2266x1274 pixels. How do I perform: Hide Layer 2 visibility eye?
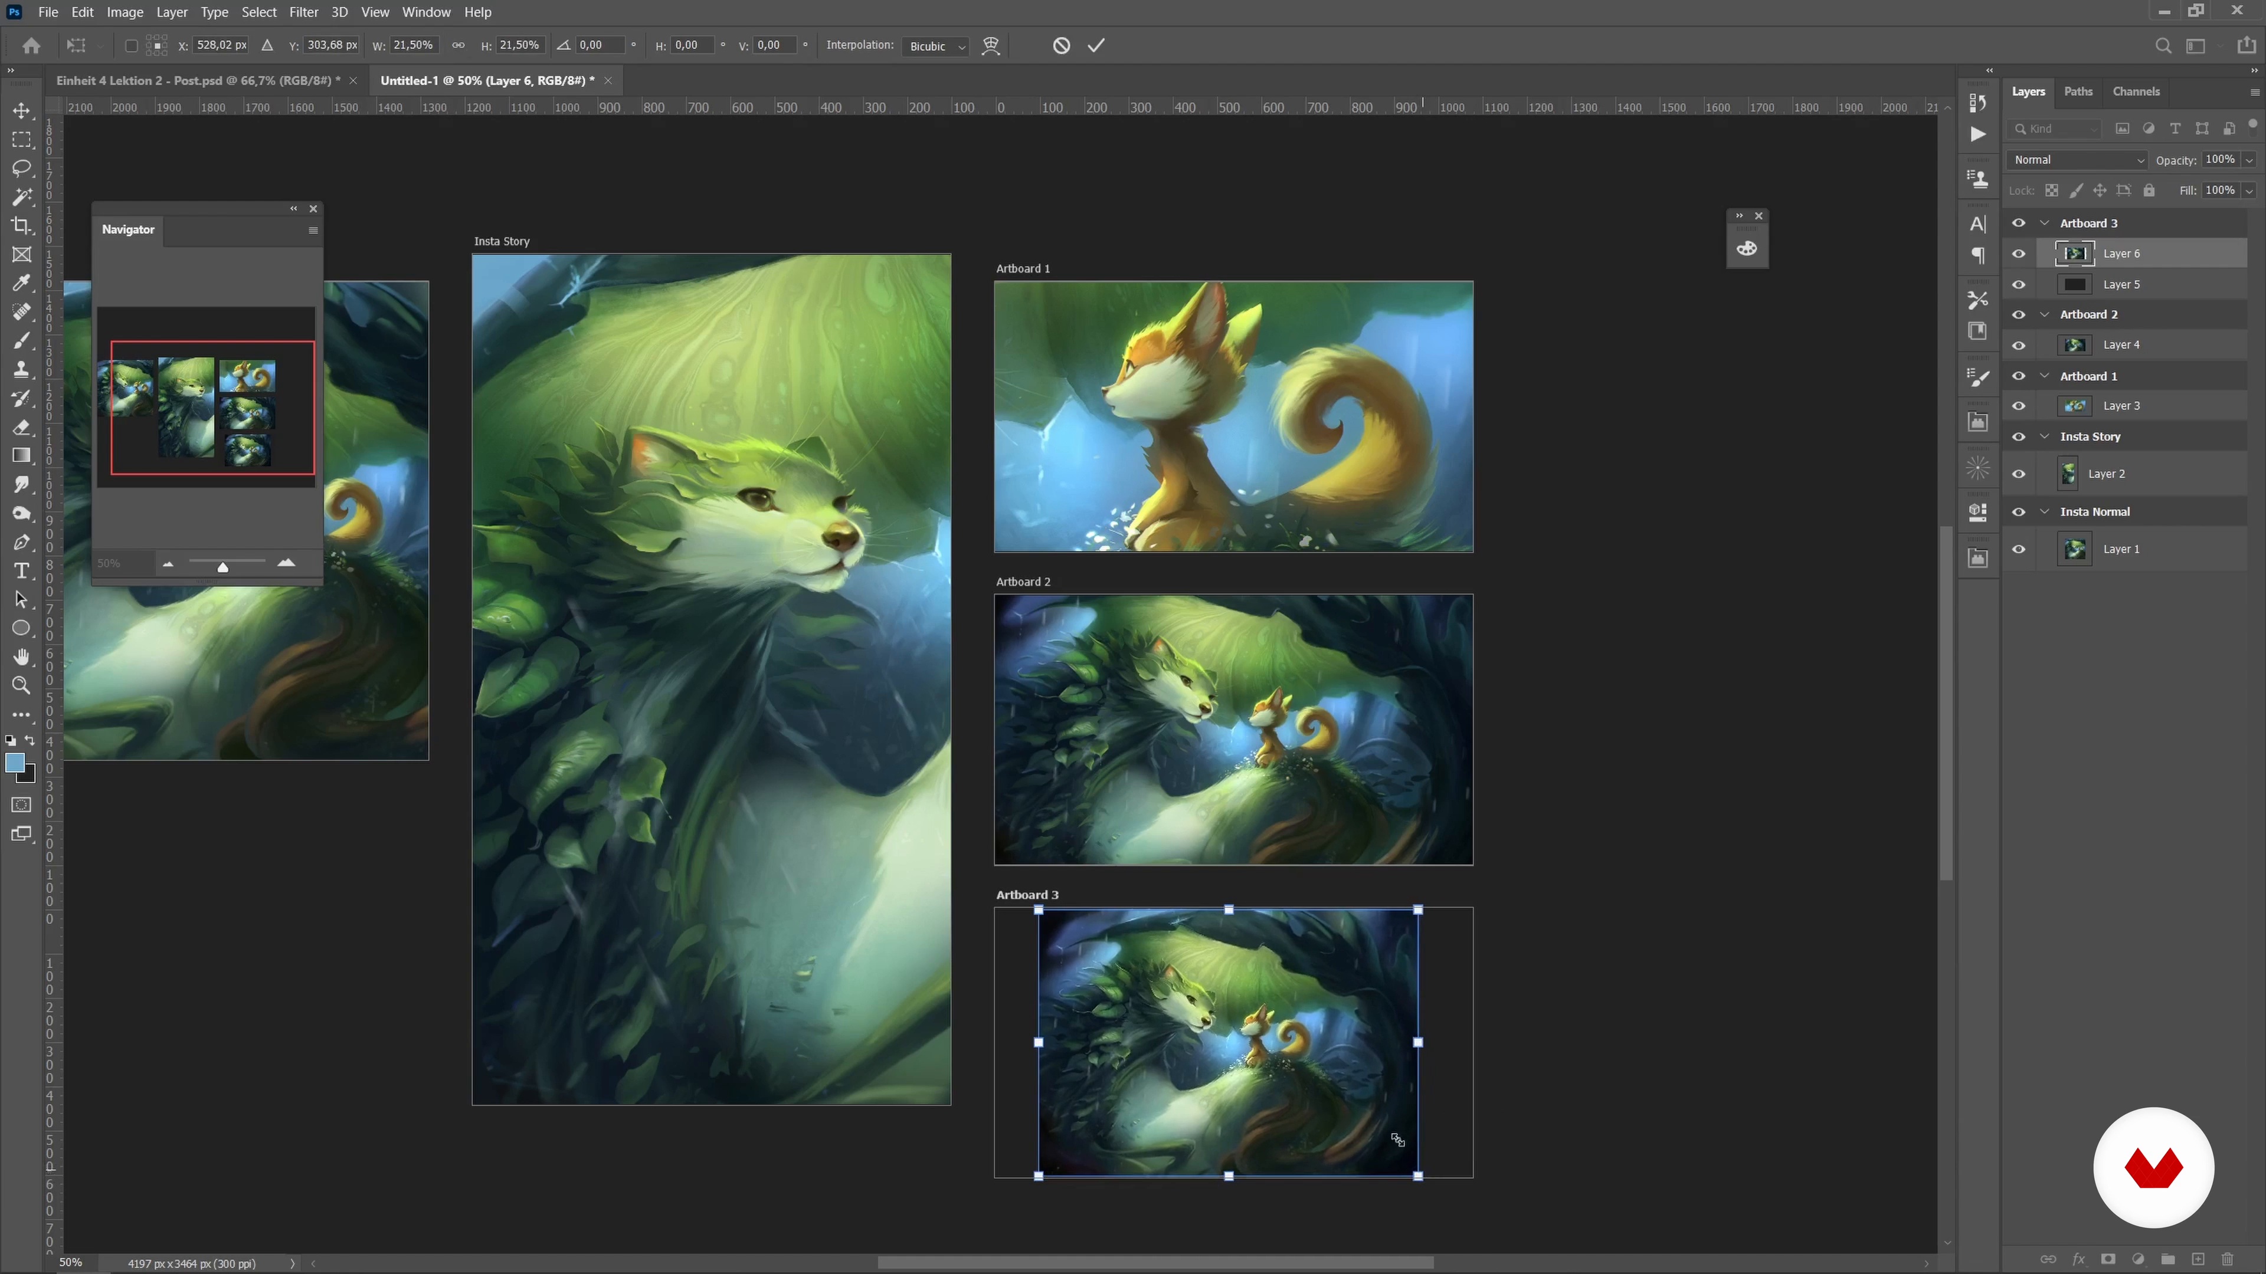pos(2019,475)
